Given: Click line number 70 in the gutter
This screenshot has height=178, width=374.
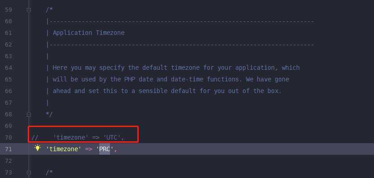Looking at the screenshot, I should (8, 137).
